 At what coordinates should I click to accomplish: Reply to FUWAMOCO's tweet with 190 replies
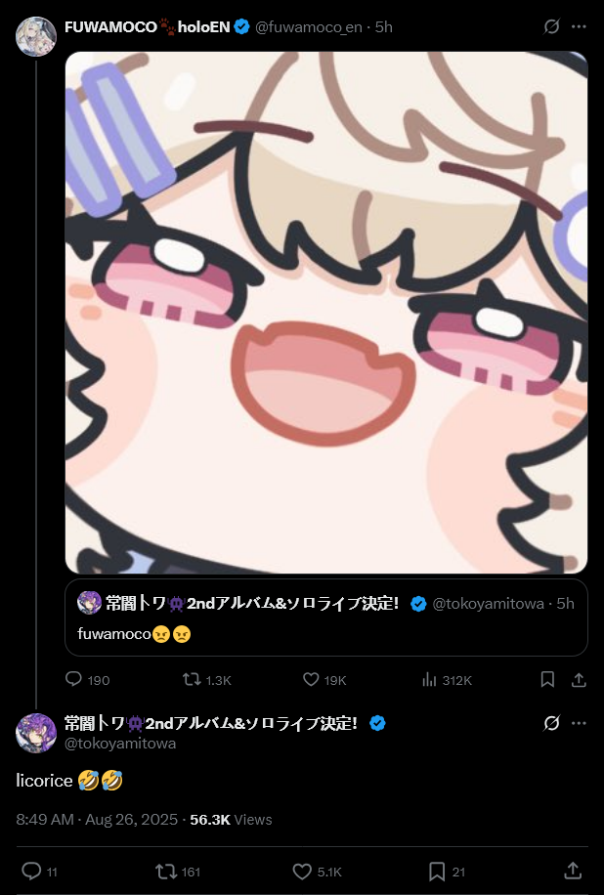(x=87, y=679)
